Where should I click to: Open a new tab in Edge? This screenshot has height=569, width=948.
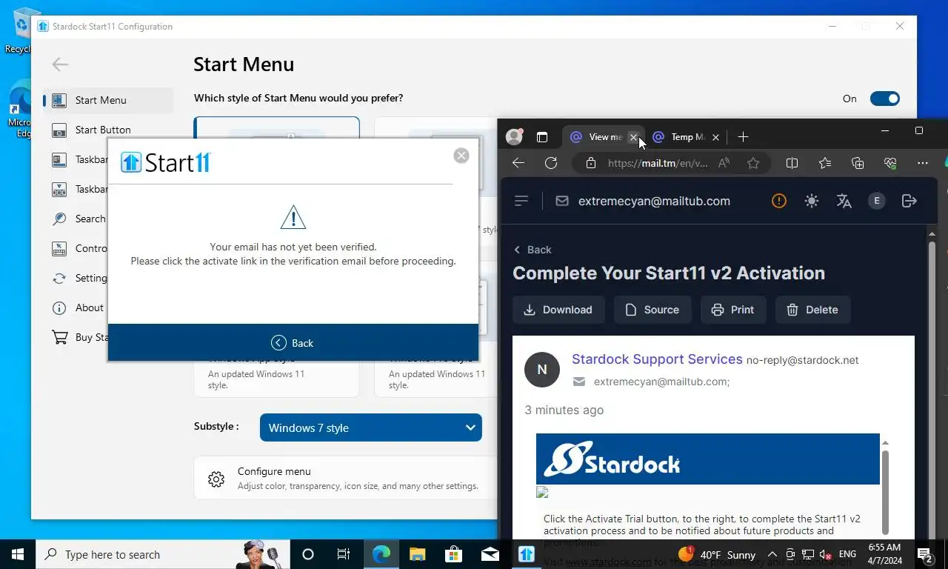(x=743, y=137)
